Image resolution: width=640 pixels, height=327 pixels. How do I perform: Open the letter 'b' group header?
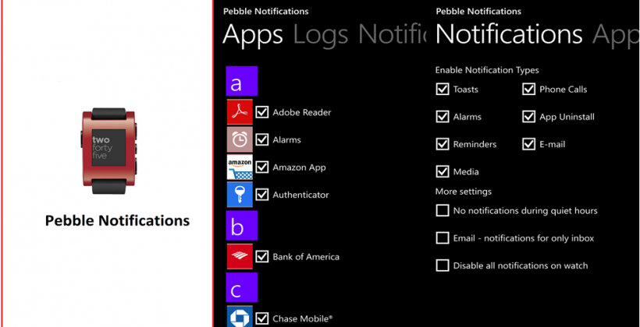coord(241,226)
